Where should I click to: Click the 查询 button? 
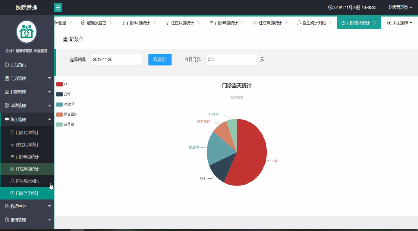(x=160, y=59)
